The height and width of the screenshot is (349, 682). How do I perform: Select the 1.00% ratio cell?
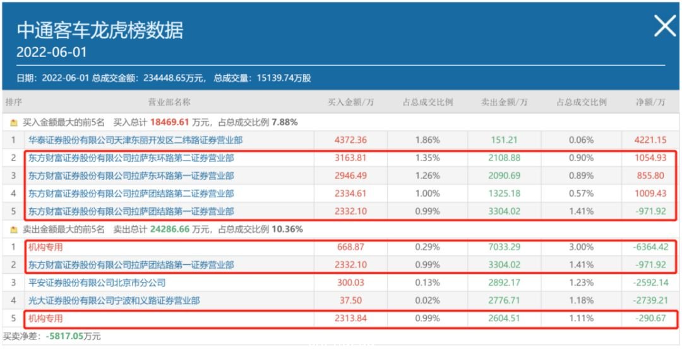[x=428, y=194]
